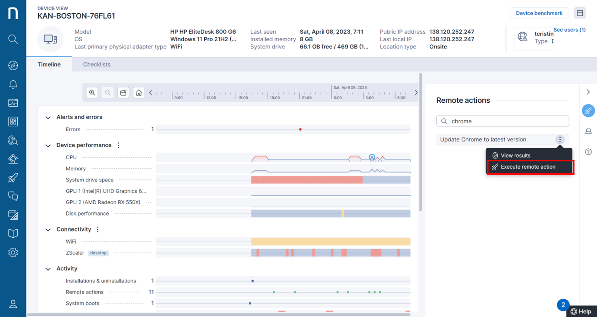Open the See users (1) link

click(x=569, y=30)
